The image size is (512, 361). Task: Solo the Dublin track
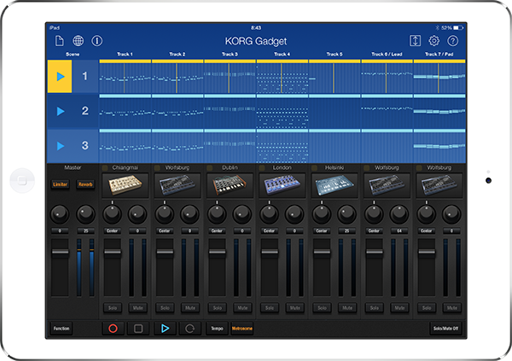point(218,308)
